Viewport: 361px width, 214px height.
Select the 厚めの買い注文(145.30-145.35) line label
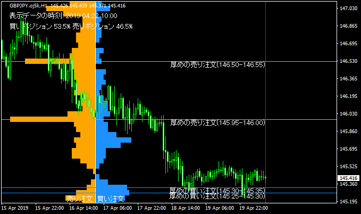click(x=217, y=190)
